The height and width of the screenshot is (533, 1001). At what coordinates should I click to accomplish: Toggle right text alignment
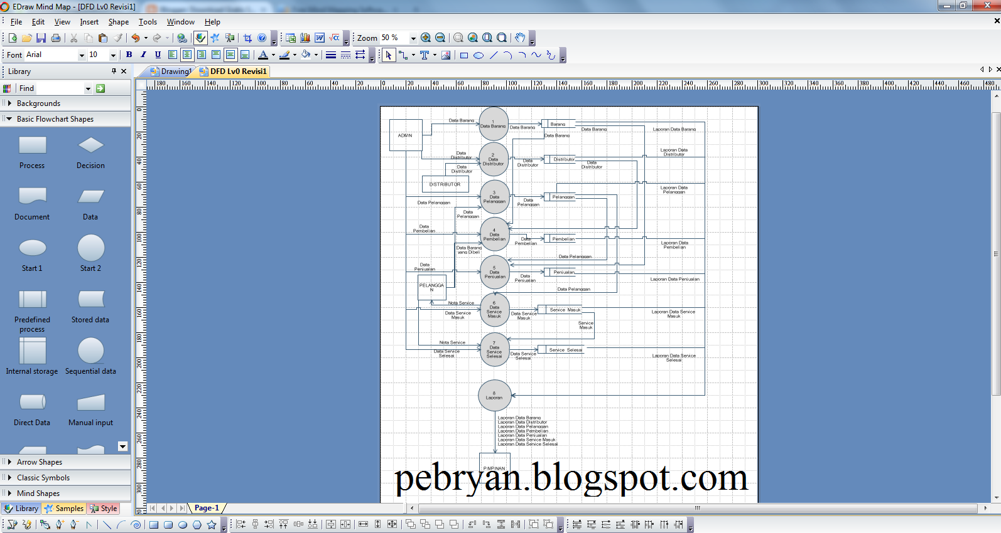[x=201, y=55]
